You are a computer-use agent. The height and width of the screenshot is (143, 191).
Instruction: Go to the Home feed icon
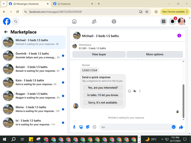pos(74,21)
